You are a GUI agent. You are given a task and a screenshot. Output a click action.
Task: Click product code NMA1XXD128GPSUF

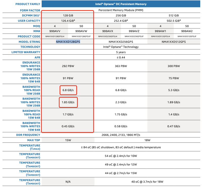(x=81, y=36)
